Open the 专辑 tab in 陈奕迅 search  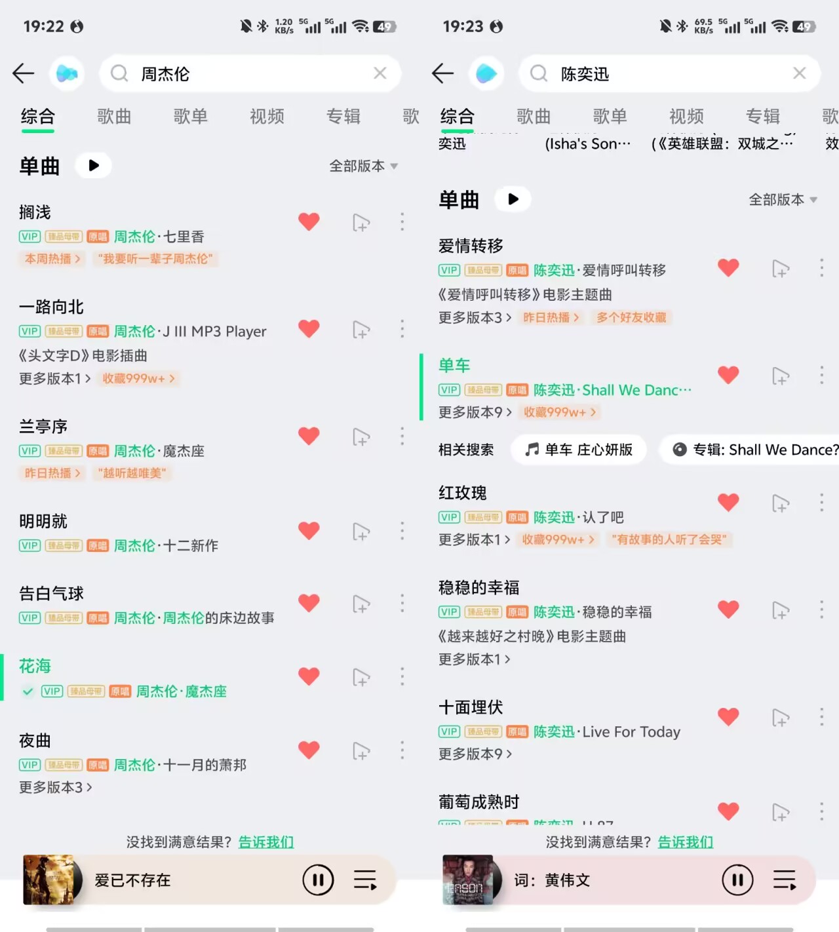coord(763,116)
